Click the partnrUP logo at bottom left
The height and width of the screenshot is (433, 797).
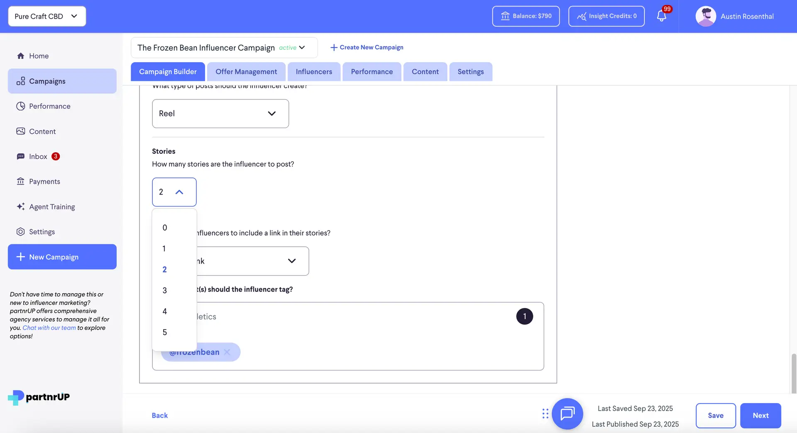(x=38, y=397)
